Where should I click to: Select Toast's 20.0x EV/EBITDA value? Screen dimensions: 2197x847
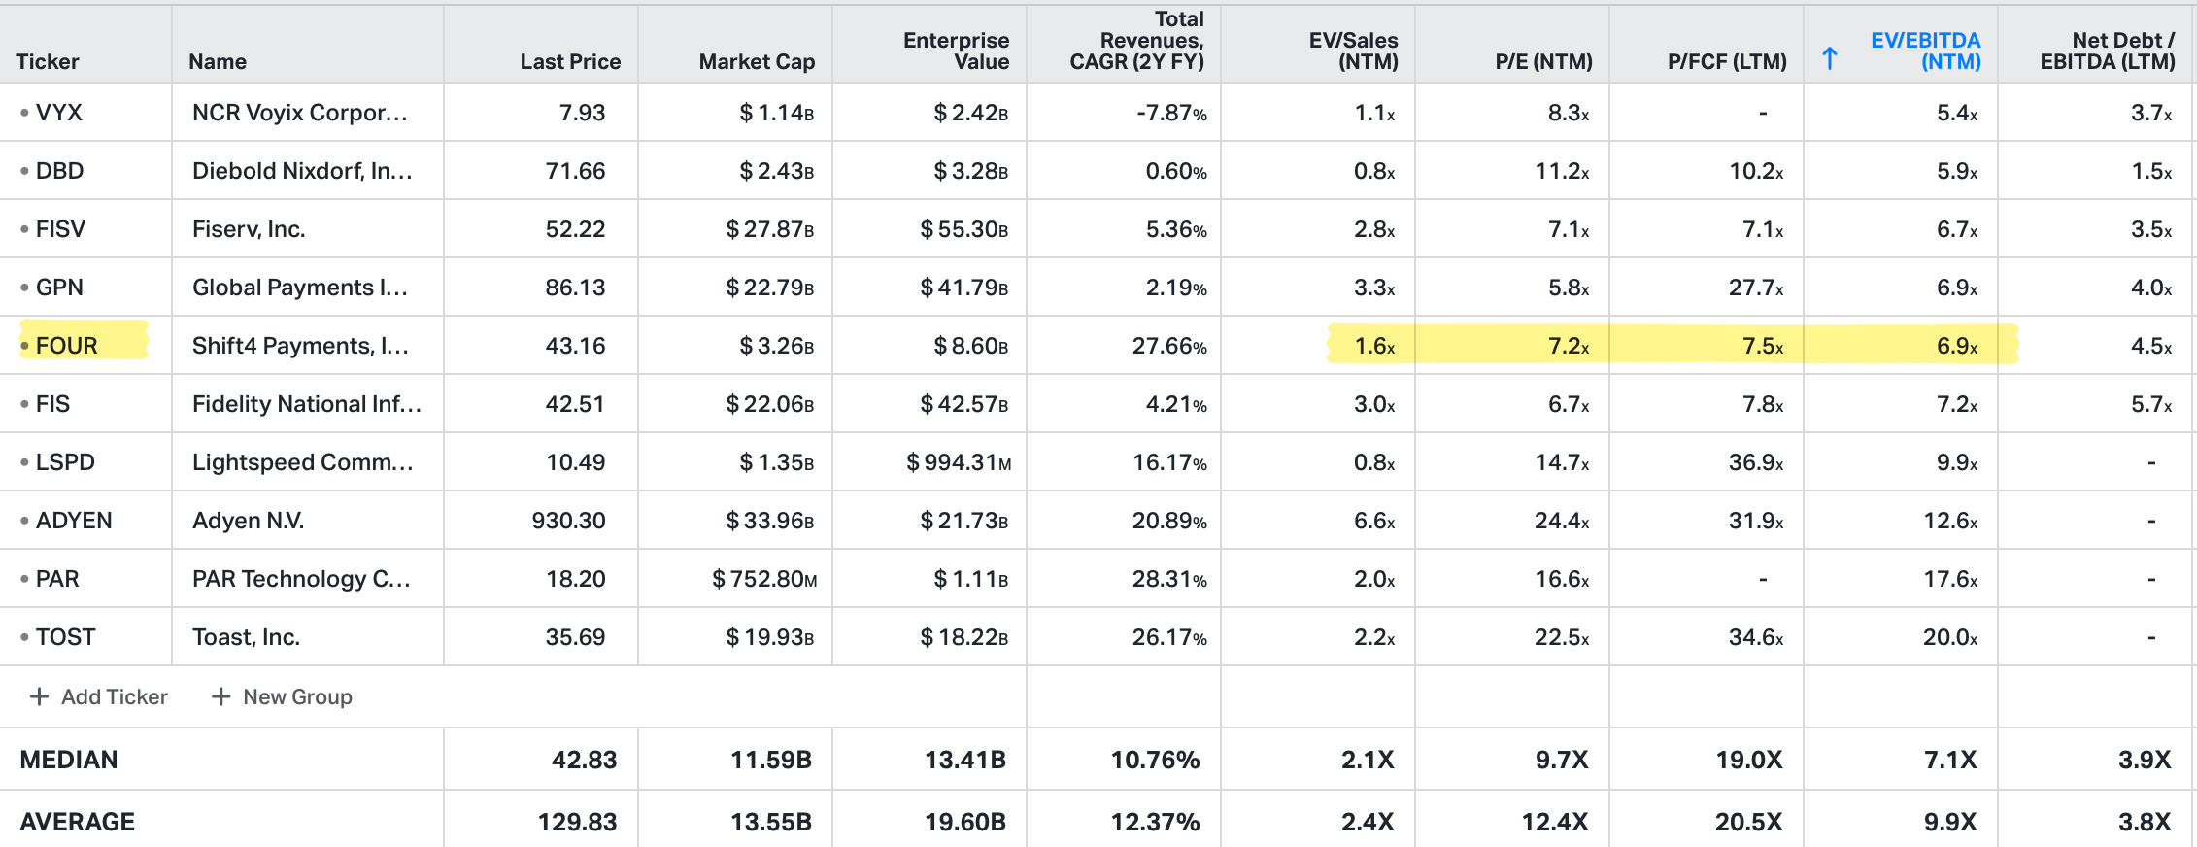pyautogui.click(x=1951, y=637)
